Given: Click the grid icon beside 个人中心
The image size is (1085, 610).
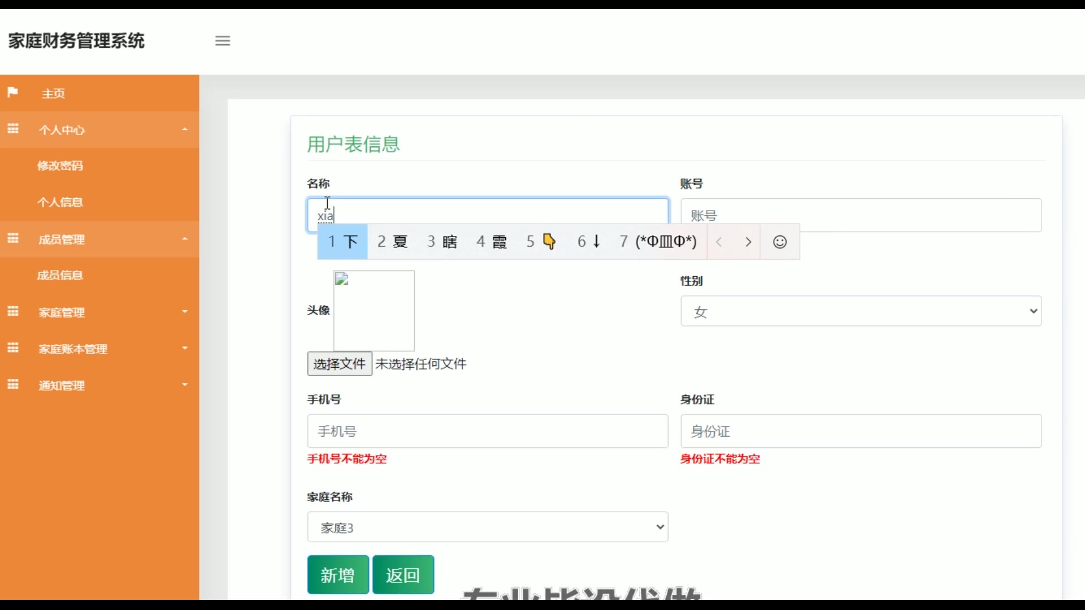Looking at the screenshot, I should [x=13, y=129].
